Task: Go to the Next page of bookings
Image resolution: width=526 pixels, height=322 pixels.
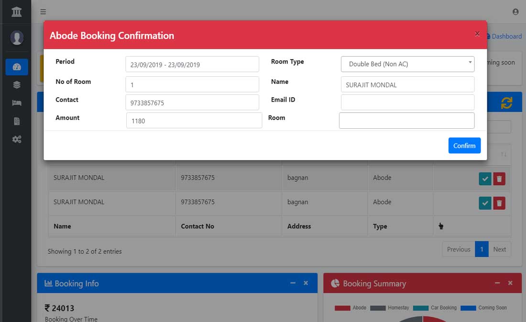Action: 499,249
